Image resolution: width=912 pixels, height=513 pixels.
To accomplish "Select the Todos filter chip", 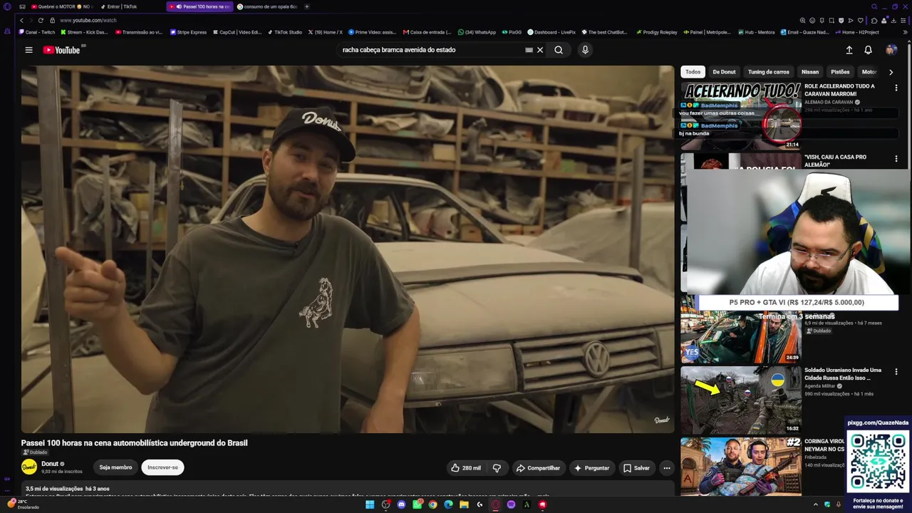I will click(x=693, y=72).
